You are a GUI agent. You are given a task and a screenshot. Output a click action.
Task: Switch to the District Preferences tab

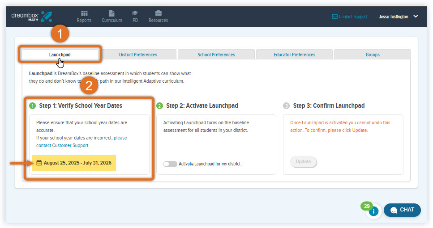[138, 55]
